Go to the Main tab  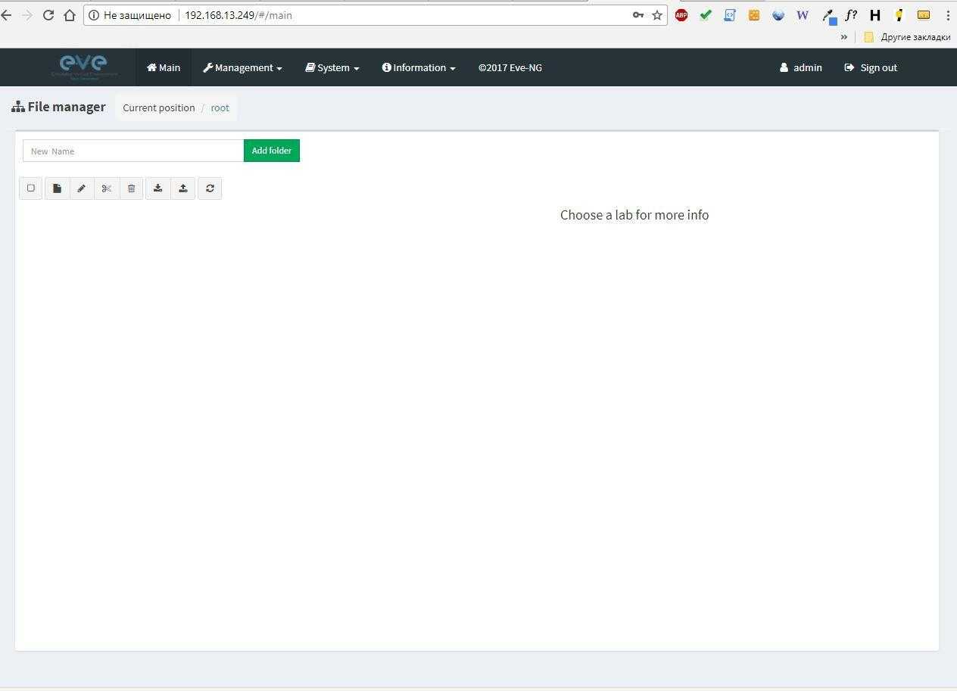coord(164,67)
